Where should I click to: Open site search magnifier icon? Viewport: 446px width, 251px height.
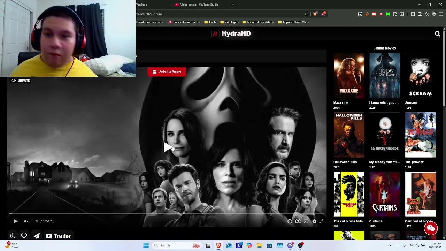point(437,34)
